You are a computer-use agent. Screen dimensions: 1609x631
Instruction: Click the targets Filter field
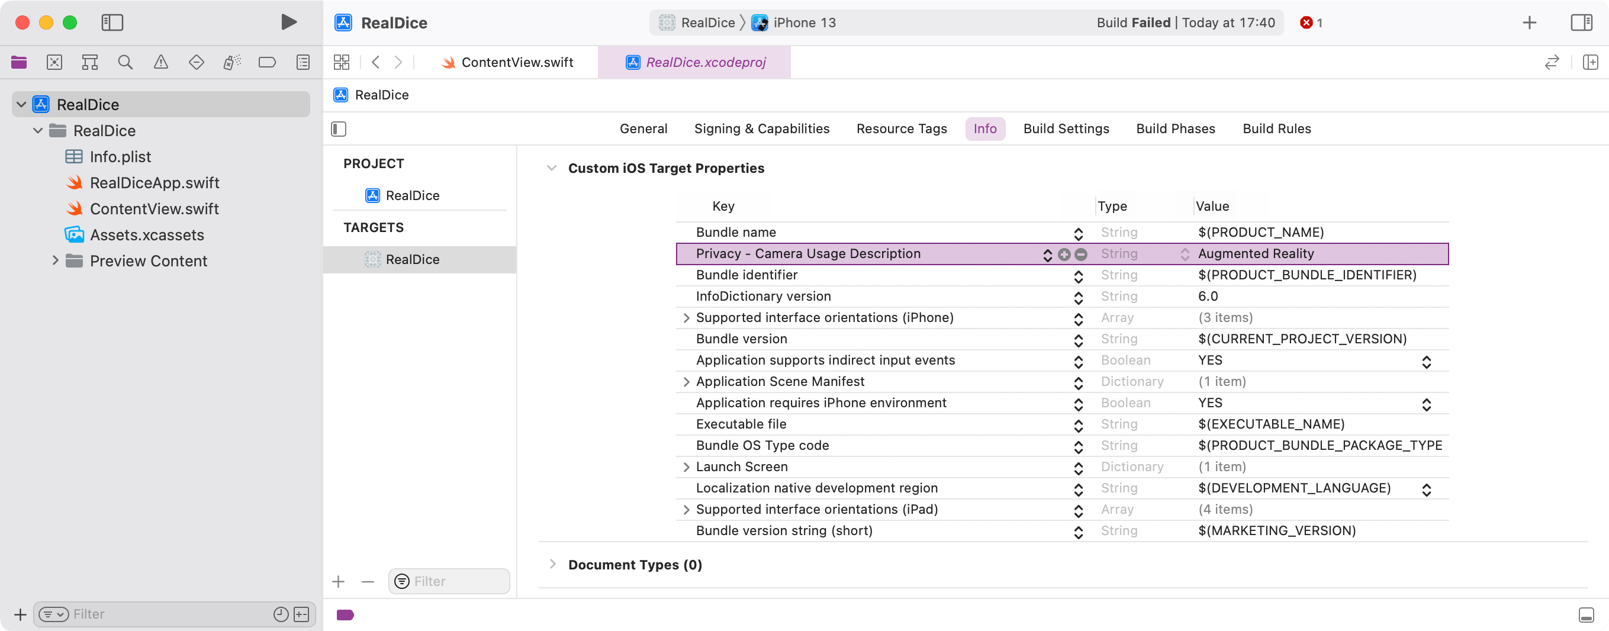point(449,582)
